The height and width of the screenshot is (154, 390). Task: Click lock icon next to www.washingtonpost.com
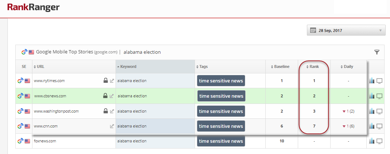(x=105, y=111)
